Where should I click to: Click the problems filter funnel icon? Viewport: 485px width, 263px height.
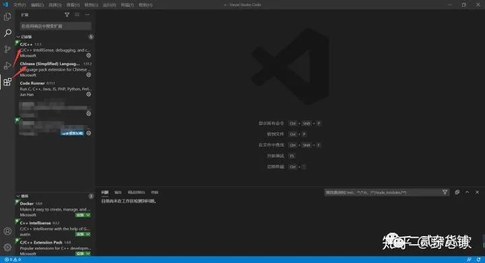[445, 192]
